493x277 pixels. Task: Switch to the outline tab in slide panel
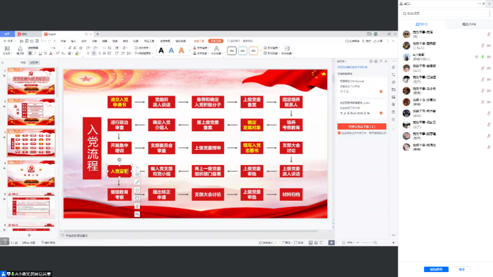[x=23, y=63]
